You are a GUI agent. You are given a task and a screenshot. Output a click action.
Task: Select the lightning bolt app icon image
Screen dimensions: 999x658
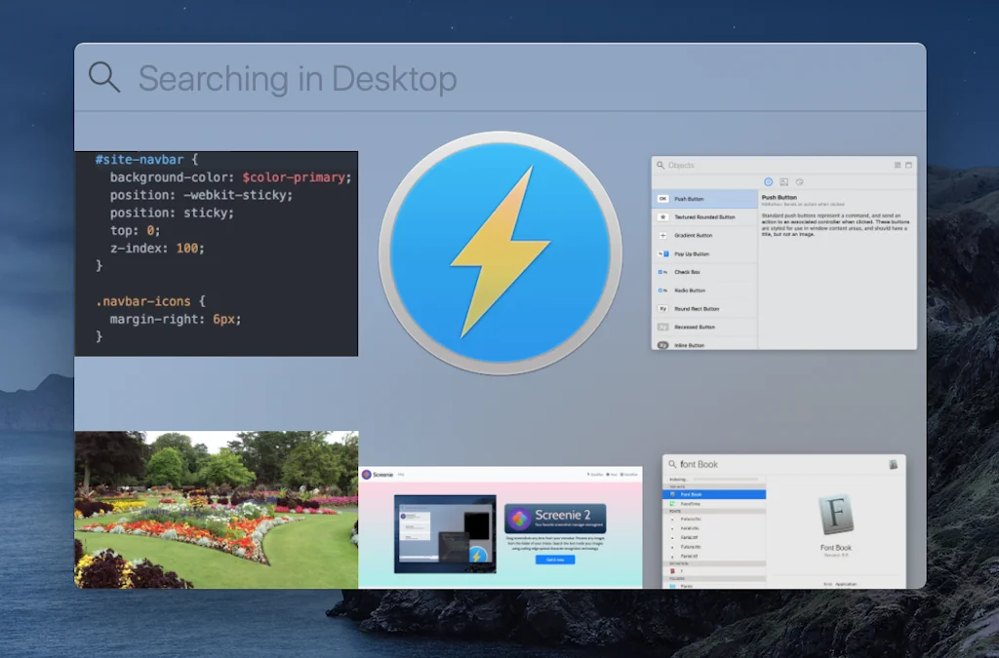[500, 252]
